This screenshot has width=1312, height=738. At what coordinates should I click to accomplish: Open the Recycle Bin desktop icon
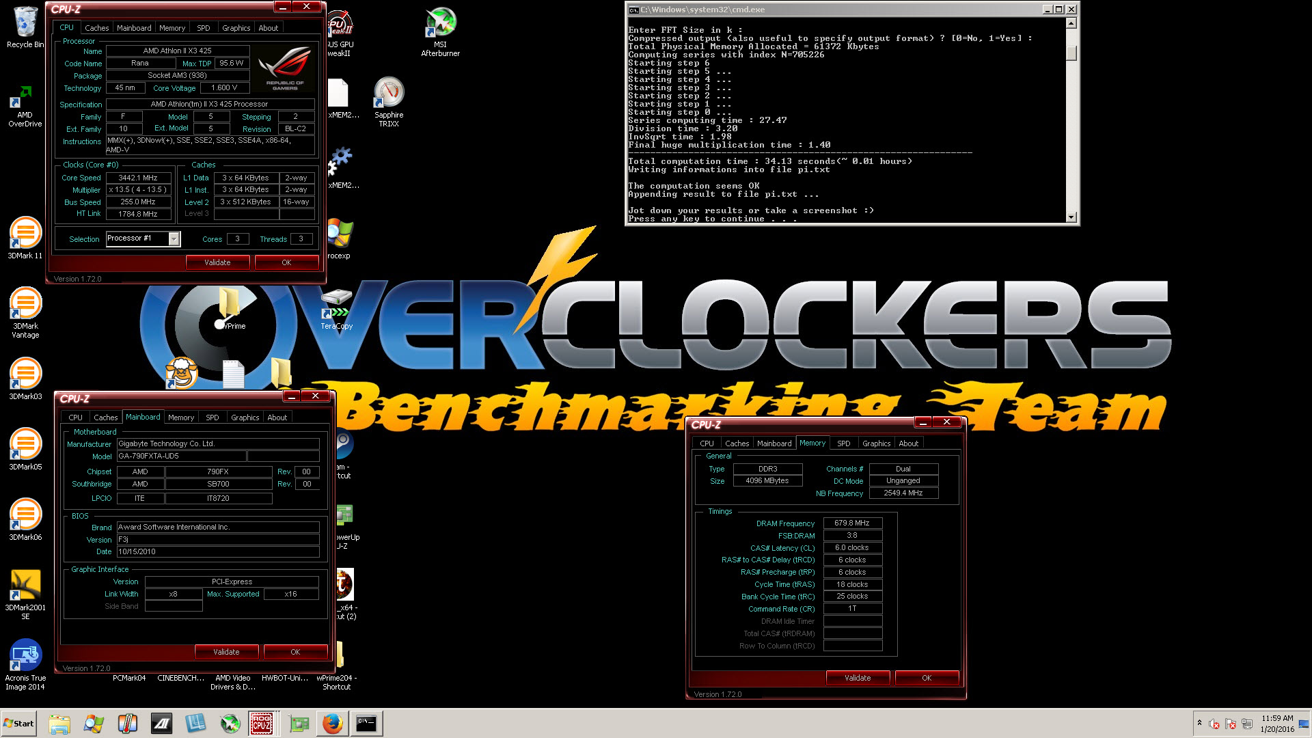25,27
